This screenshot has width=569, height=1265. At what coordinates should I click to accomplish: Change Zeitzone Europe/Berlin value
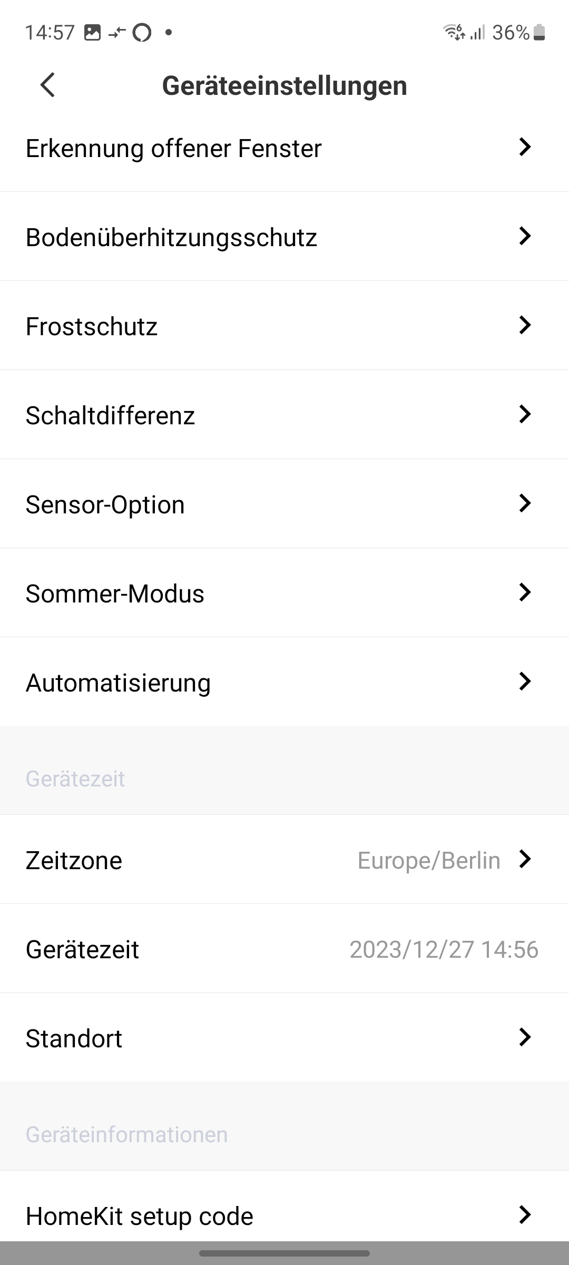click(429, 860)
